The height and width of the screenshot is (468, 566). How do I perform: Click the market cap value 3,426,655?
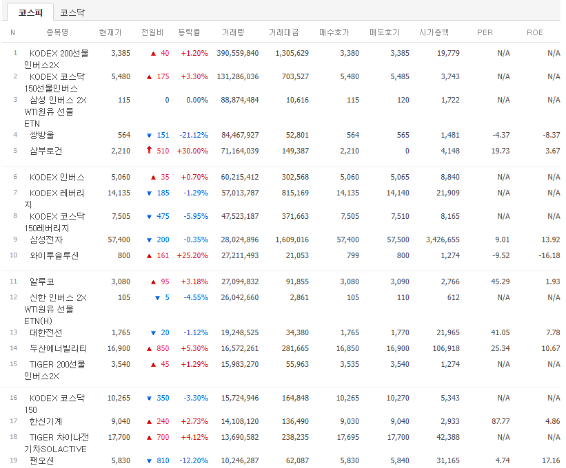click(x=443, y=240)
